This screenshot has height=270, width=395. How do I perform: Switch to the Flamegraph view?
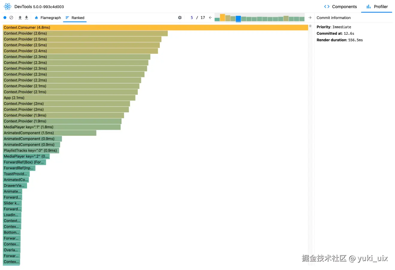(x=51, y=18)
